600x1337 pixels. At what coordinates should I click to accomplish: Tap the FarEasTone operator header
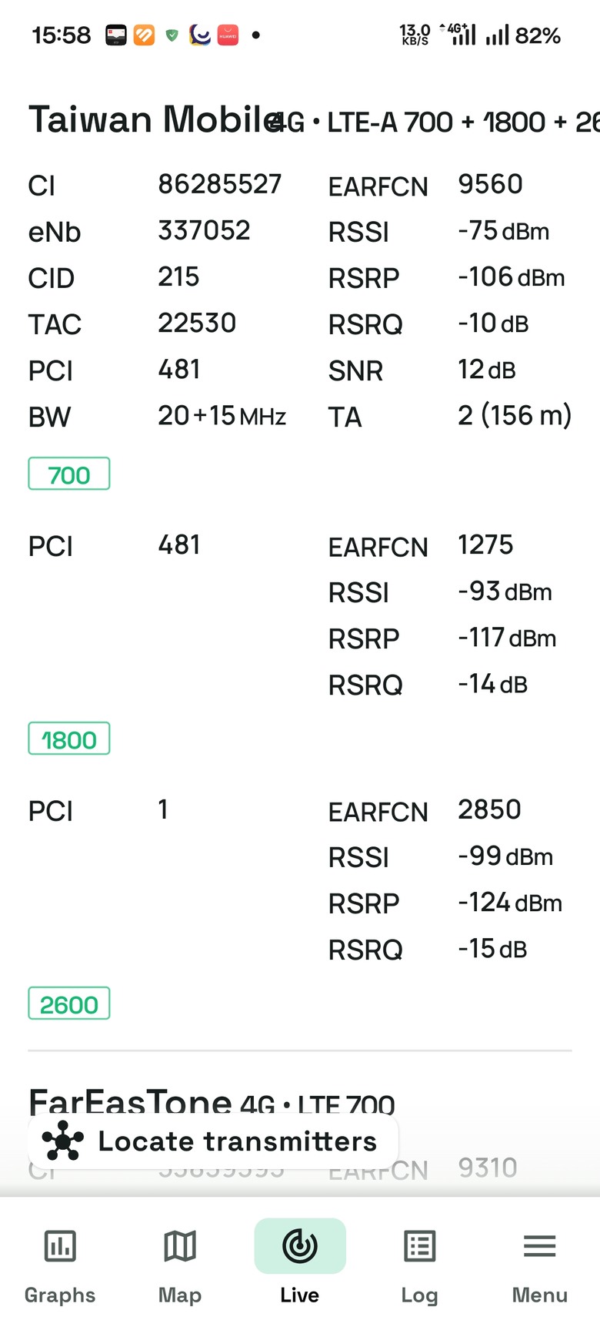130,1102
